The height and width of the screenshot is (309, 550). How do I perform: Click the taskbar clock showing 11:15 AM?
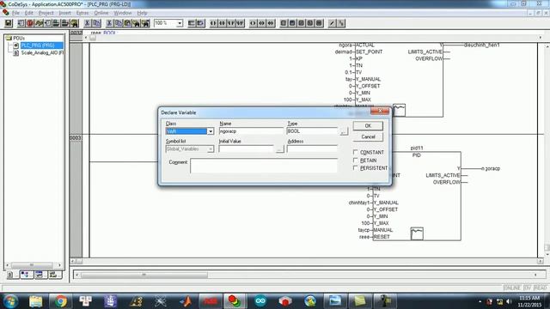[x=529, y=298]
